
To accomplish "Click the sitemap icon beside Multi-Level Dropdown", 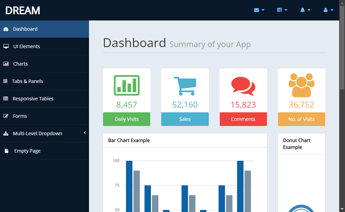I will point(6,133).
